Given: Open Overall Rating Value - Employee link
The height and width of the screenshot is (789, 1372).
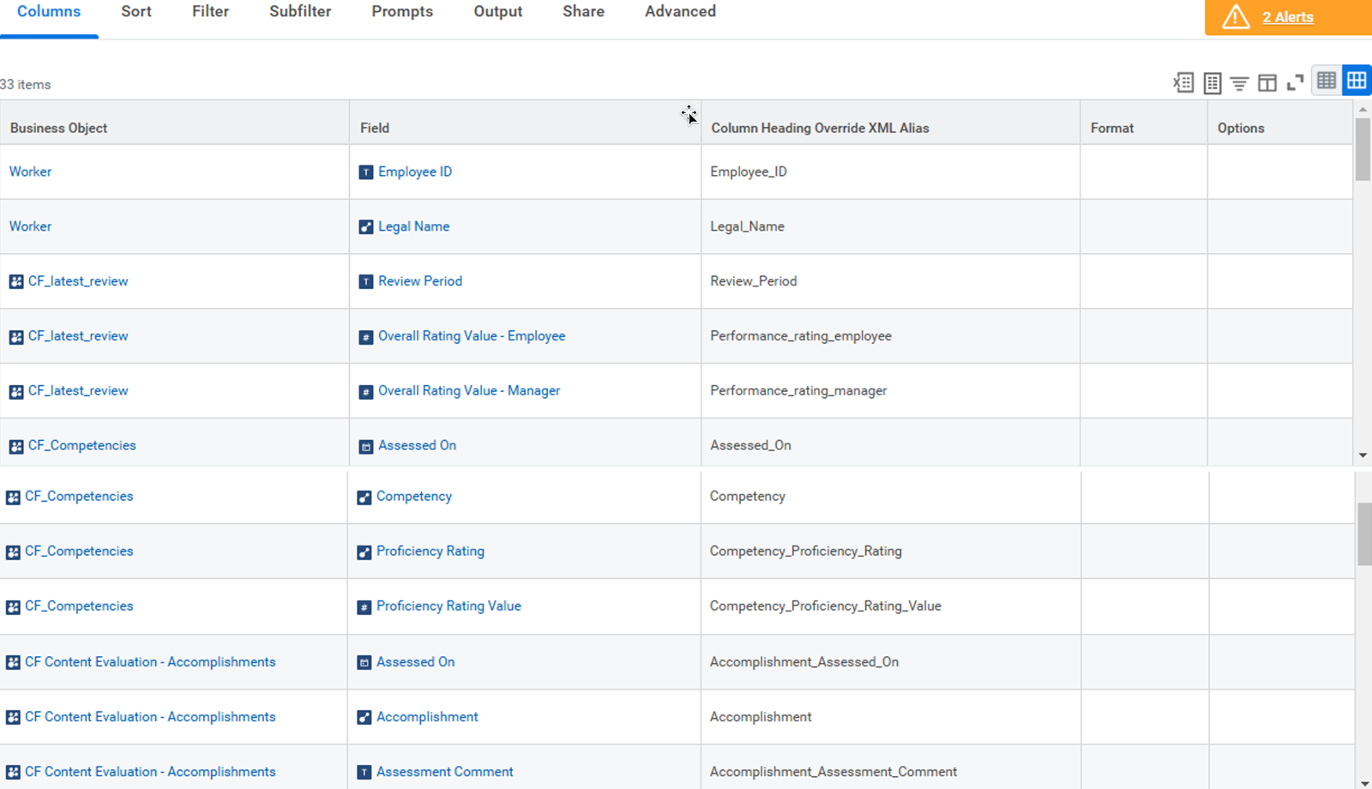Looking at the screenshot, I should coord(472,336).
